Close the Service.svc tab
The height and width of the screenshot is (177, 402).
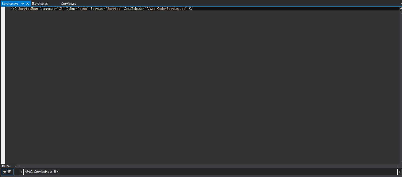point(28,4)
